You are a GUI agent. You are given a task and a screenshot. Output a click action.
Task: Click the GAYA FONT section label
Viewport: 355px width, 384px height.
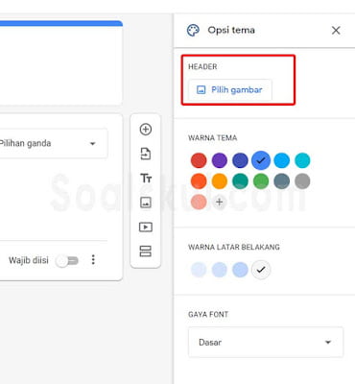[208, 314]
